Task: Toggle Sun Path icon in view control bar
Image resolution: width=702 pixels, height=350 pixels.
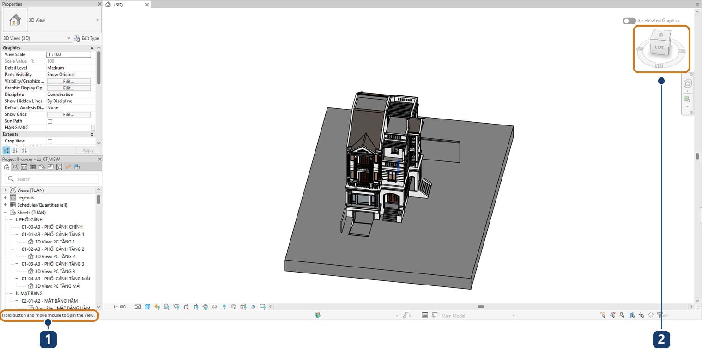Action: coord(157,307)
